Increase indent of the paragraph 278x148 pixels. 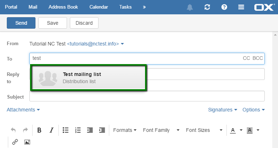pos(102,130)
